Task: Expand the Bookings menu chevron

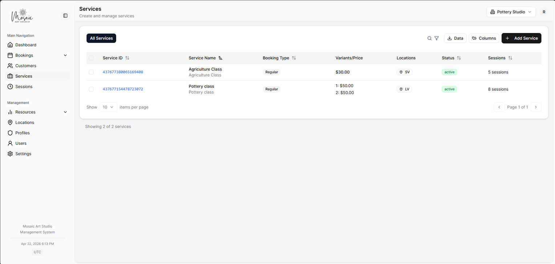Action: [65, 55]
